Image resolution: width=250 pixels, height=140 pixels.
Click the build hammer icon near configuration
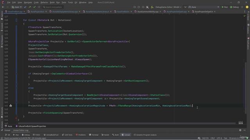pos(152,7)
